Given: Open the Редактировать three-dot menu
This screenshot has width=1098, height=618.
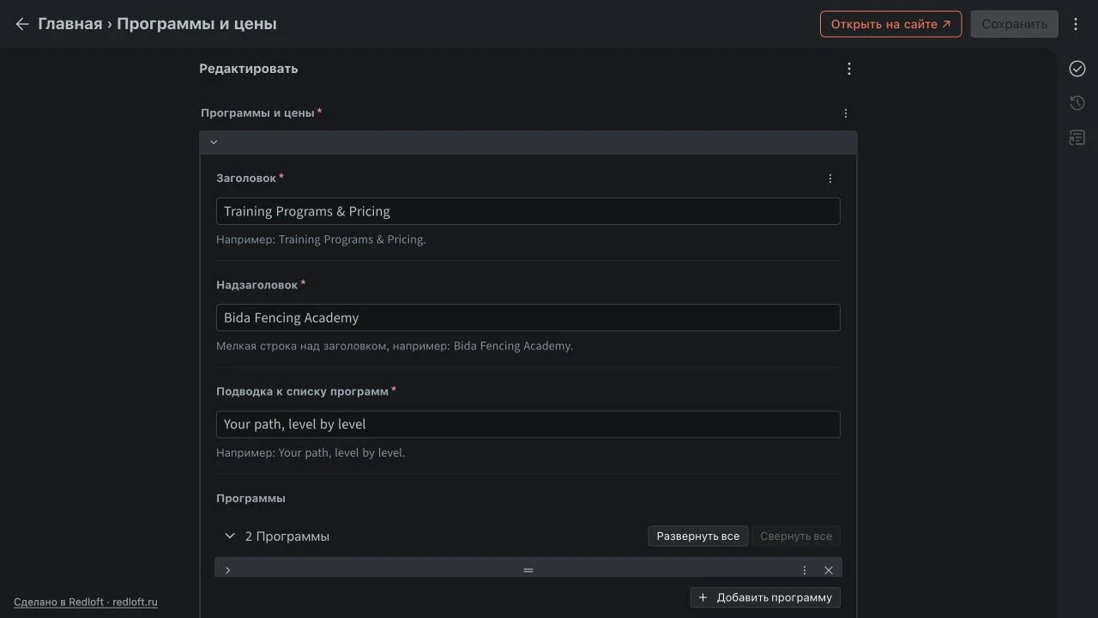Looking at the screenshot, I should click(x=849, y=69).
